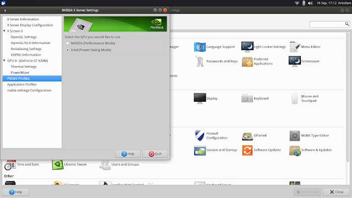The width and height of the screenshot is (352, 198).
Task: Select X Server Information in sidebar
Action: pyautogui.click(x=23, y=19)
